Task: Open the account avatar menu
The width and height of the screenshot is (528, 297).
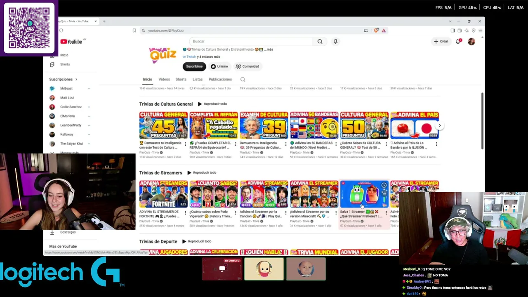Action: pyautogui.click(x=471, y=41)
